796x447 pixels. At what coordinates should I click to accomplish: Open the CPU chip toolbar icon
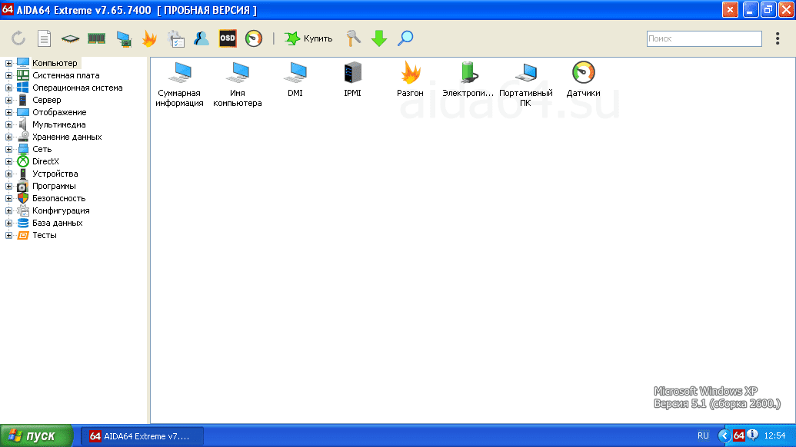pos(70,38)
